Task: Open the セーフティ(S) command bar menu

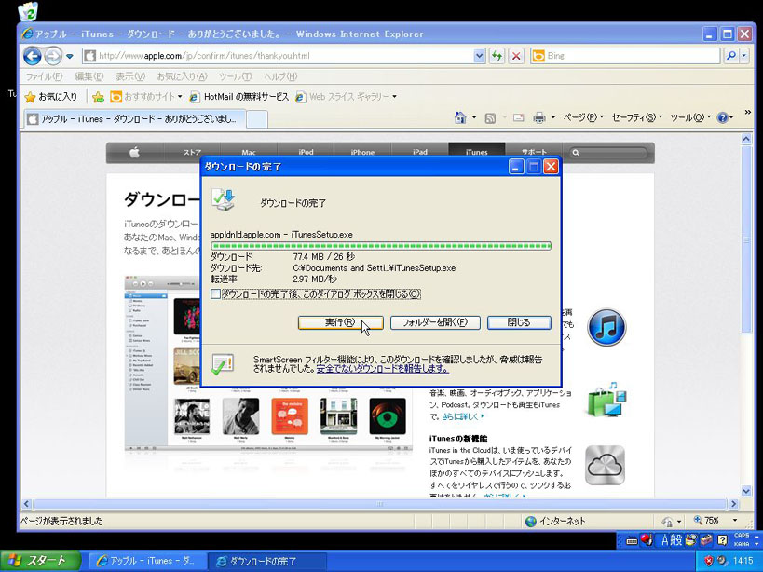Action: tap(636, 117)
